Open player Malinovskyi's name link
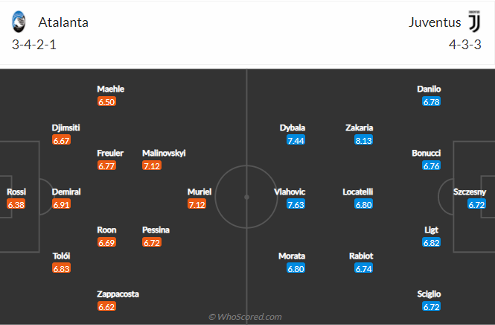The width and height of the screenshot is (495, 325). coord(164,153)
